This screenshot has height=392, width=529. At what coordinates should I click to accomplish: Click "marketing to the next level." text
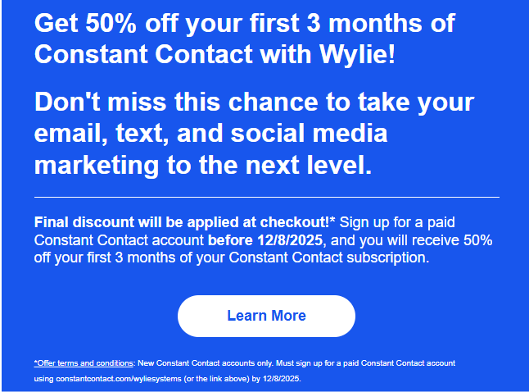(202, 164)
